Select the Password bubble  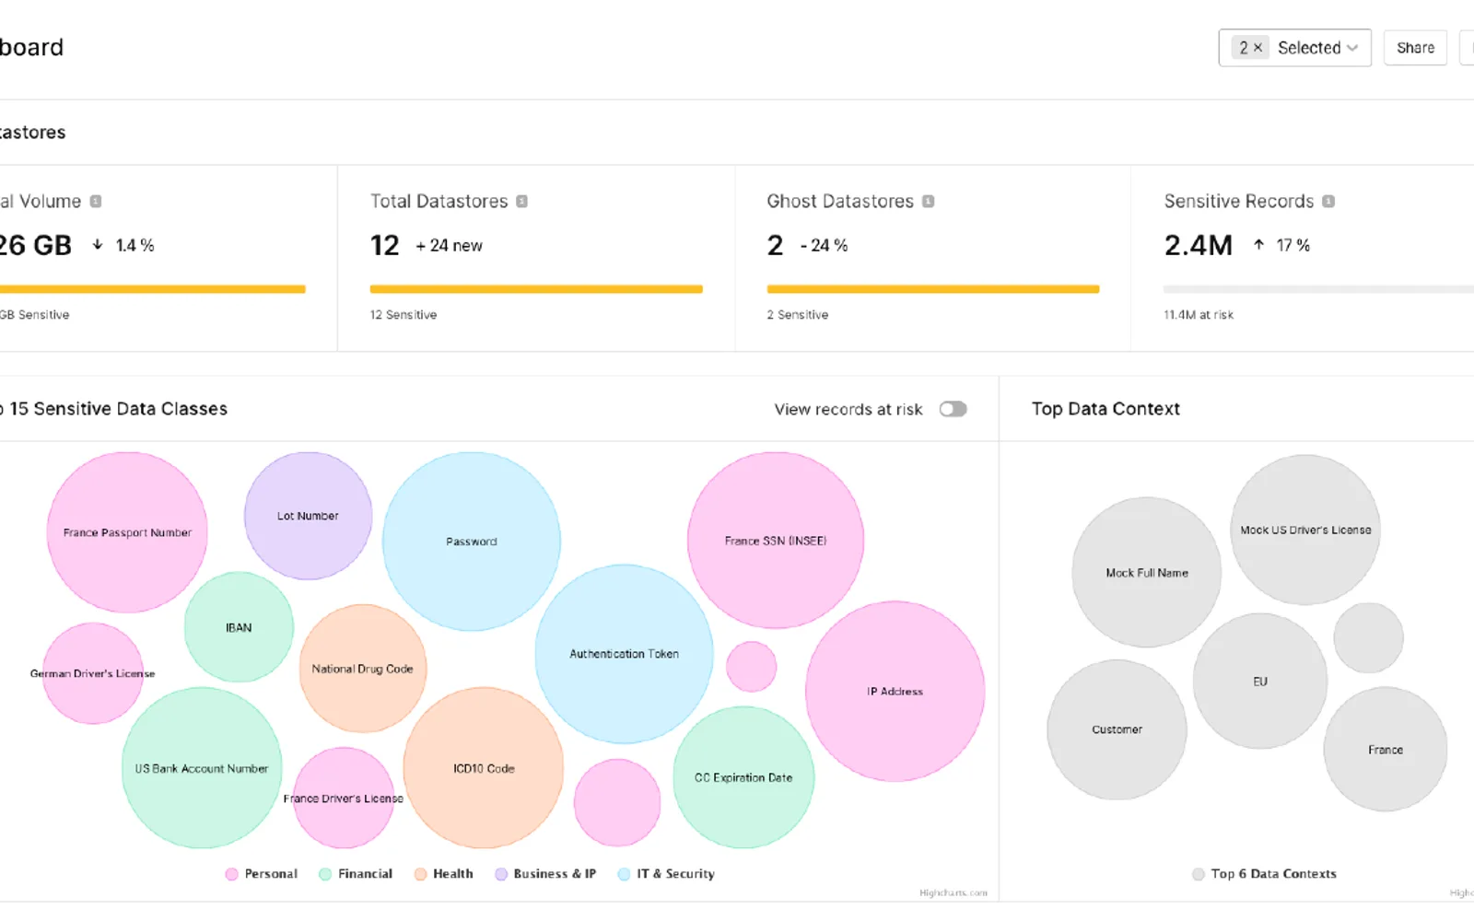click(x=472, y=542)
